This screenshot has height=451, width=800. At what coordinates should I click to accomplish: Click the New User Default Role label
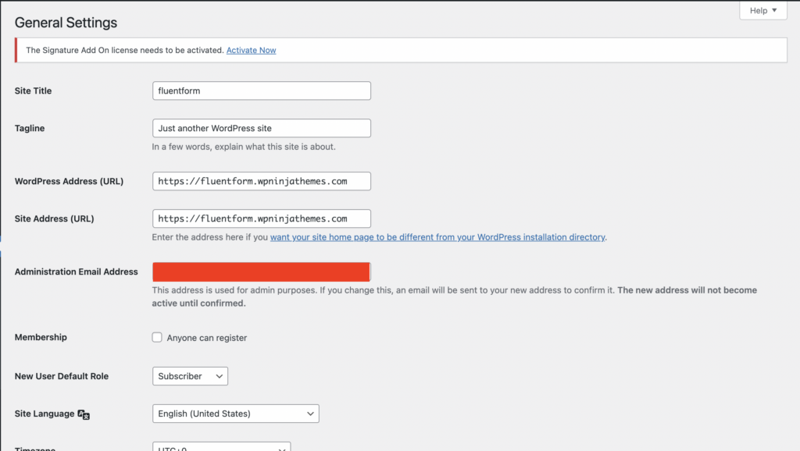(62, 376)
